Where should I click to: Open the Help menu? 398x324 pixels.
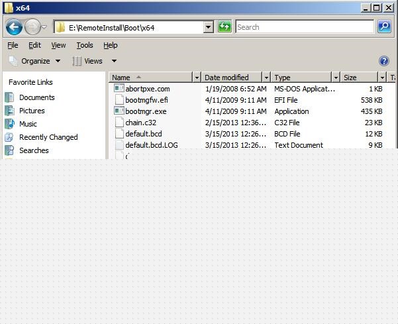click(111, 45)
